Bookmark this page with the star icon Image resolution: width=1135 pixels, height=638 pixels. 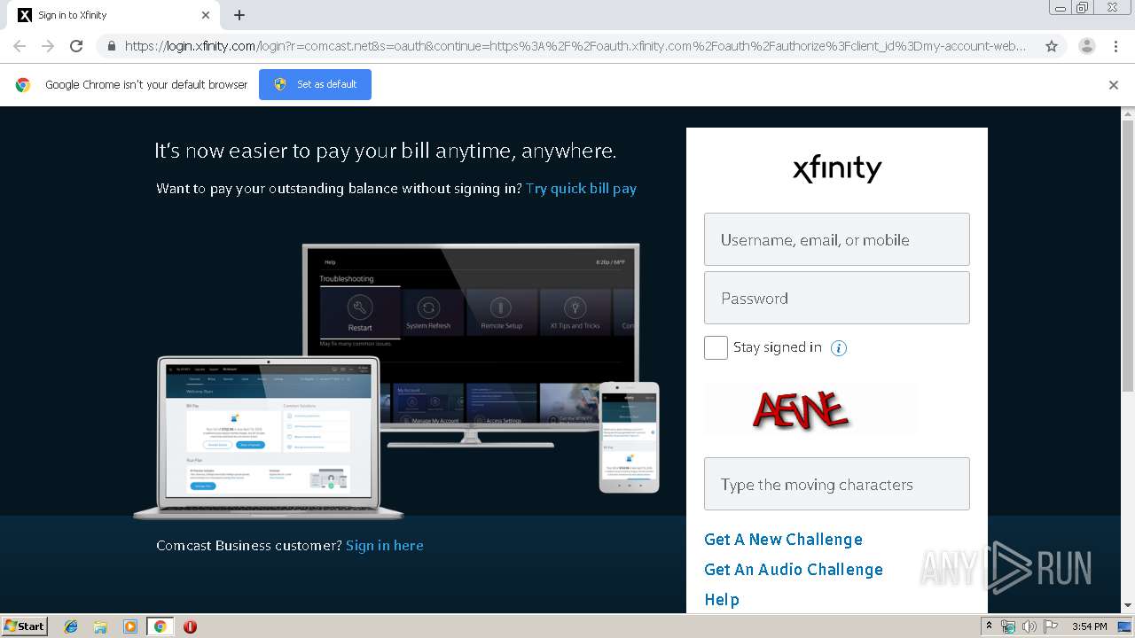[x=1052, y=46]
